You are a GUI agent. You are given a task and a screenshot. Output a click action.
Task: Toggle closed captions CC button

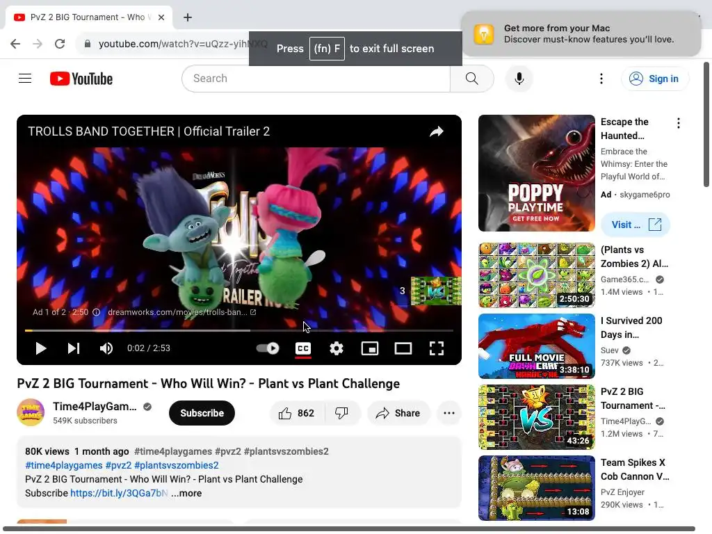click(x=303, y=348)
